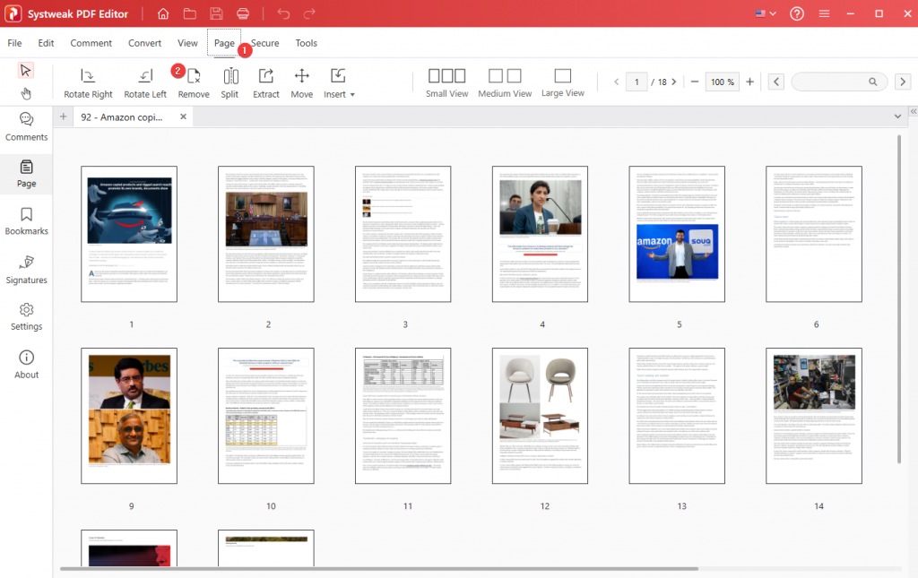Select the Extract tool

point(265,81)
